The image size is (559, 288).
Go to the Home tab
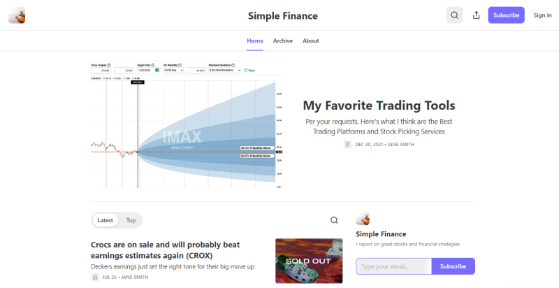[255, 41]
